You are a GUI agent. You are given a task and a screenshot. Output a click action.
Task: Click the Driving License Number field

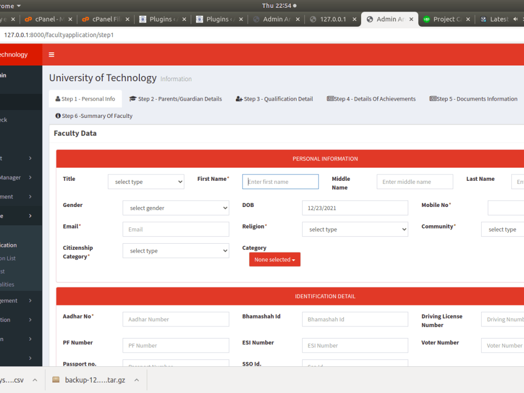click(x=503, y=319)
